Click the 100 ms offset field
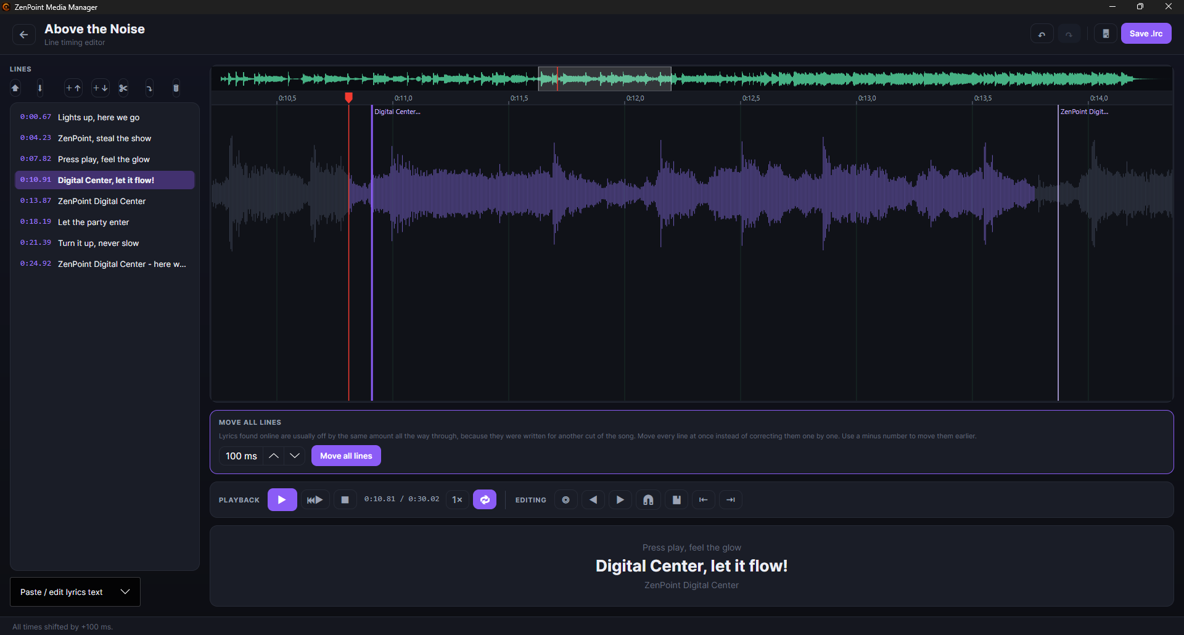The width and height of the screenshot is (1184, 635). (x=241, y=456)
